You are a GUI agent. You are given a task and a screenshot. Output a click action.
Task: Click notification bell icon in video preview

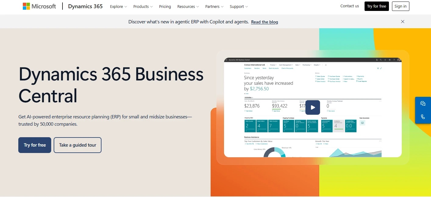[x=385, y=60]
